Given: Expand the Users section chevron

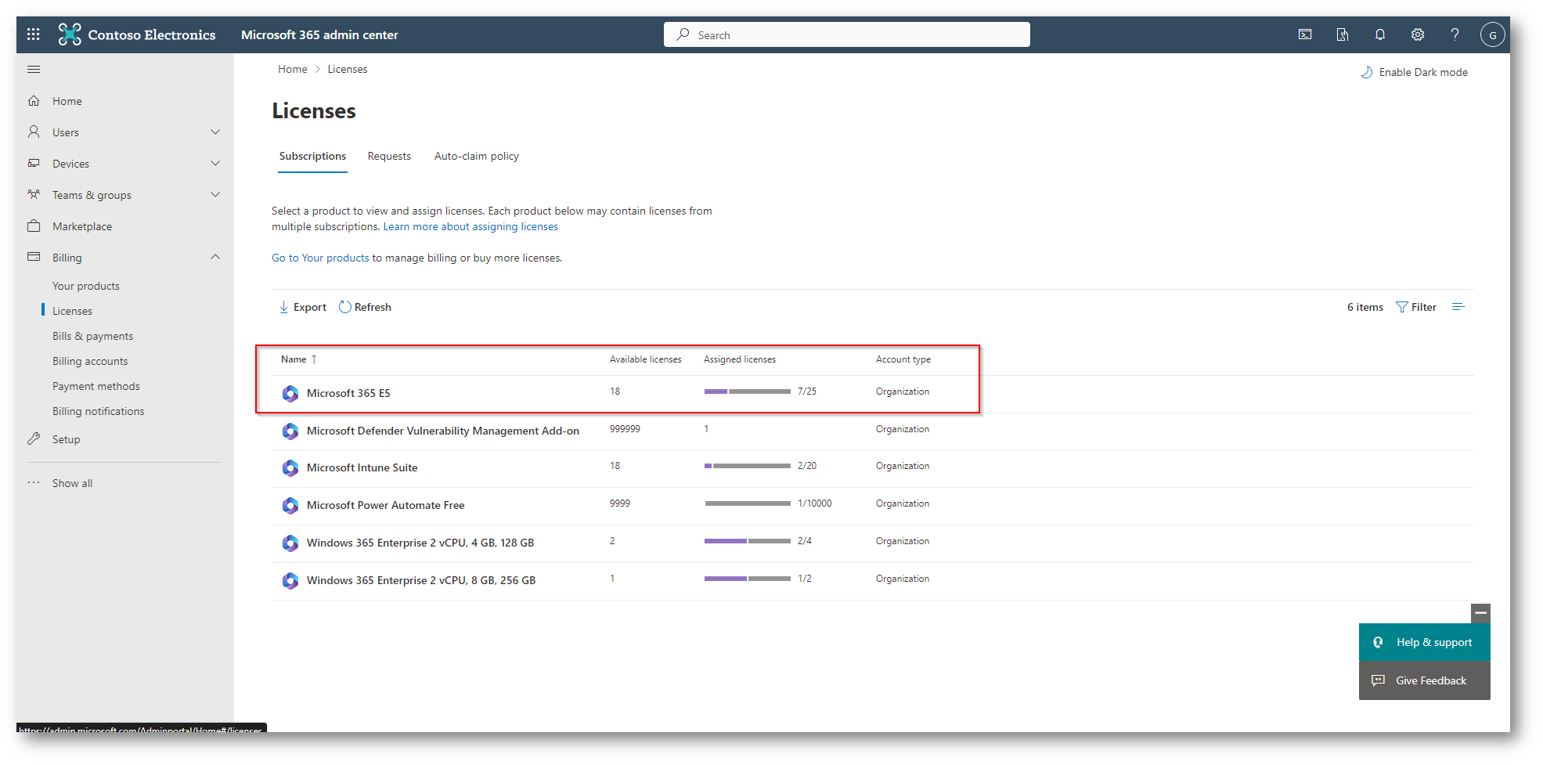Looking at the screenshot, I should click(215, 132).
